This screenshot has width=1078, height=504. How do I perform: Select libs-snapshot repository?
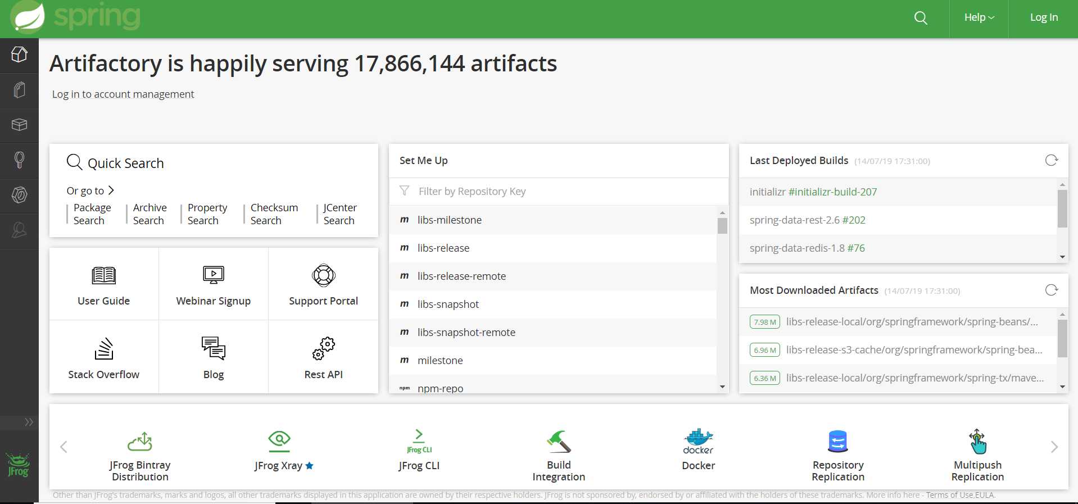coord(553,304)
